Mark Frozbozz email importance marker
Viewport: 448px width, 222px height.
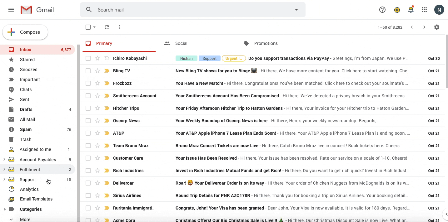tap(107, 83)
